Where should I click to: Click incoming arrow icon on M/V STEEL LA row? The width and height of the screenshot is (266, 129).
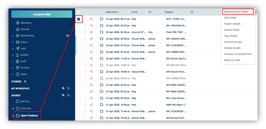coord(91,19)
